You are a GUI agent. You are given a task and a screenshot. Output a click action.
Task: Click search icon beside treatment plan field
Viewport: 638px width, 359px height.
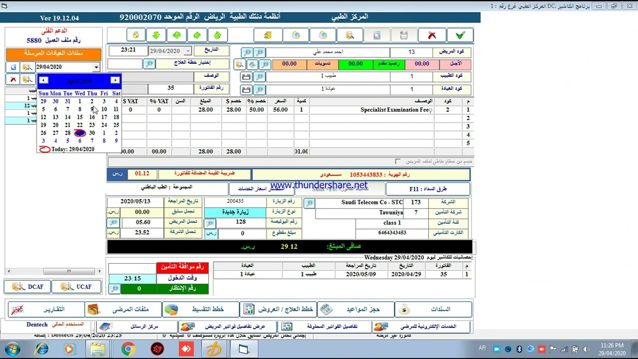tap(149, 64)
